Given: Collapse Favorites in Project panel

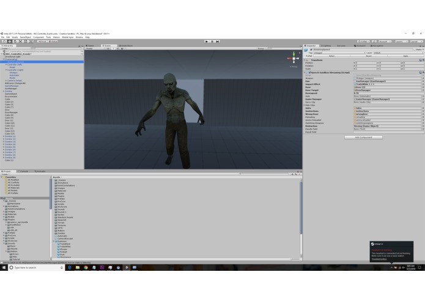Looking at the screenshot, I should [x=2, y=177].
